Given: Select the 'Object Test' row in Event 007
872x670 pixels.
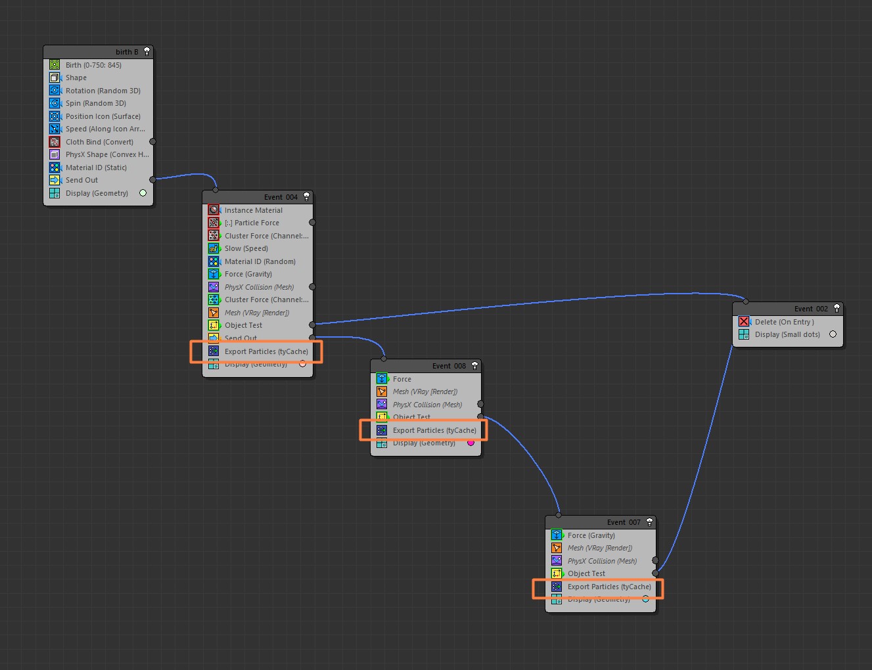Looking at the screenshot, I should pos(601,573).
